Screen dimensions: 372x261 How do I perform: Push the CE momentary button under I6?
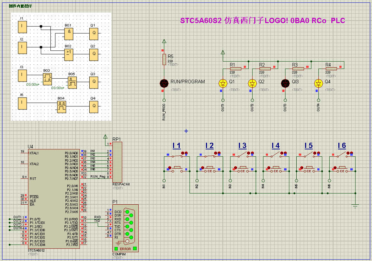click(x=342, y=169)
